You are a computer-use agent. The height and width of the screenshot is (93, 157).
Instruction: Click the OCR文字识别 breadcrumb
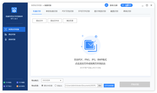pos(36,5)
